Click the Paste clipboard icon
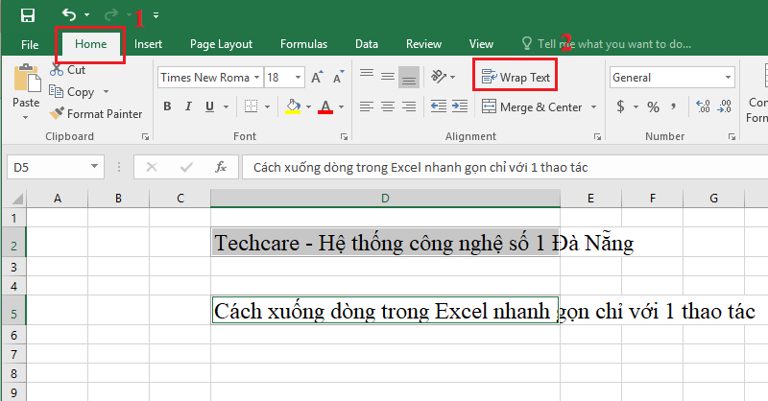 click(27, 79)
